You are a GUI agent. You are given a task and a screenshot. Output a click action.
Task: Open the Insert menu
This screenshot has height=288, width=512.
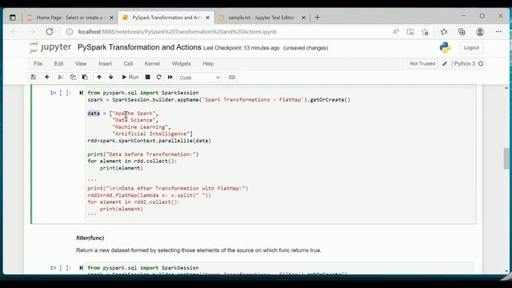coord(105,64)
